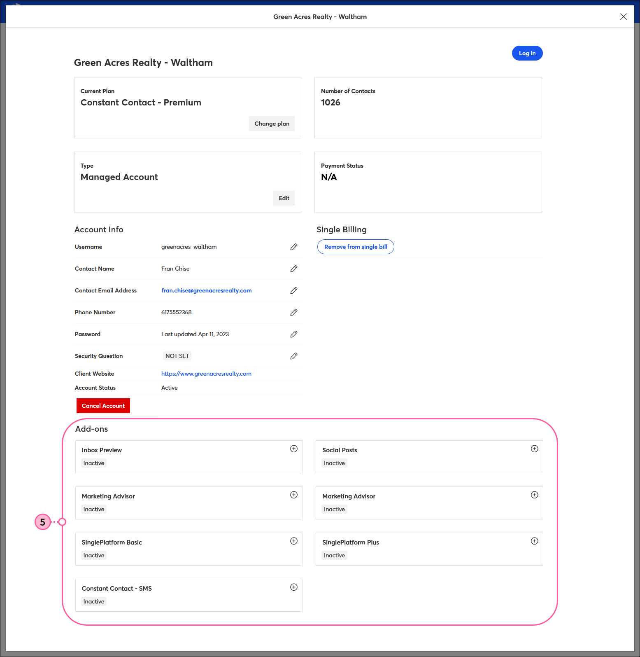Image resolution: width=640 pixels, height=657 pixels.
Task: Click the SinglePlatform Plus add-on title
Action: coord(351,542)
